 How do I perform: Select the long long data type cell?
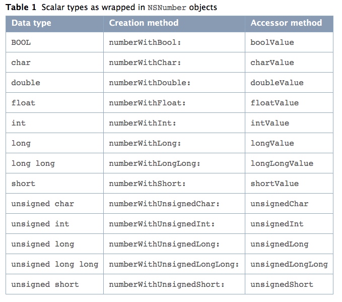click(54, 163)
